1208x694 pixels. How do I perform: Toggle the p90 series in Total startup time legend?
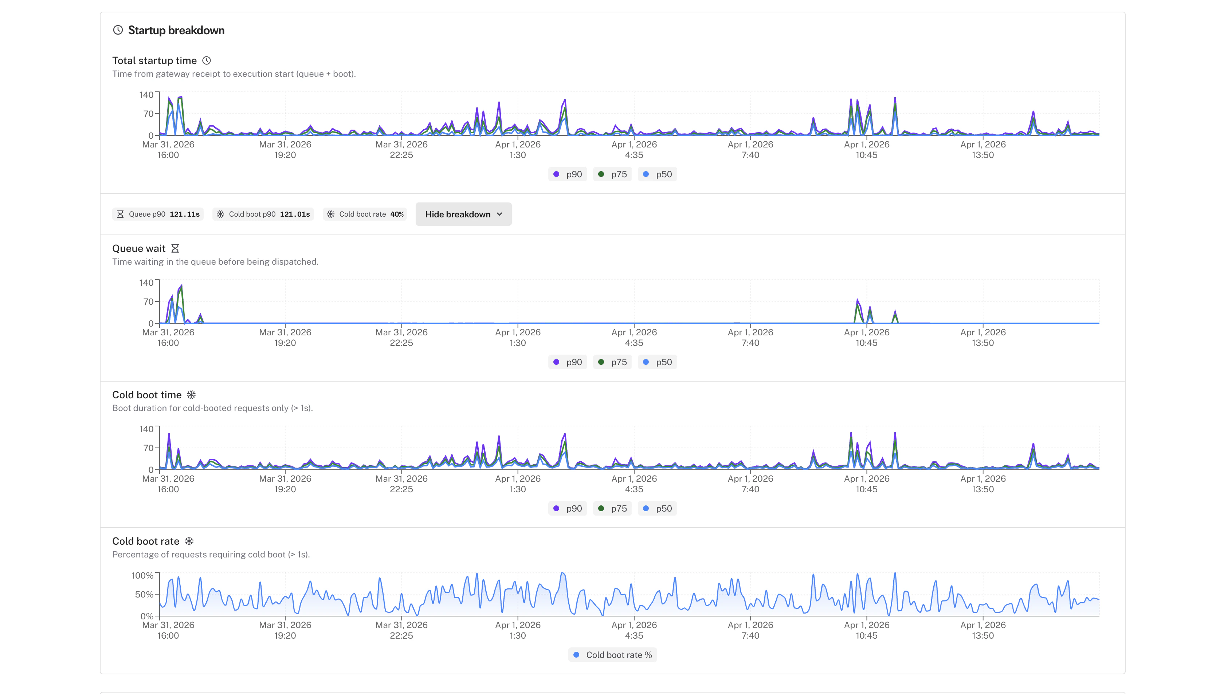click(x=568, y=174)
